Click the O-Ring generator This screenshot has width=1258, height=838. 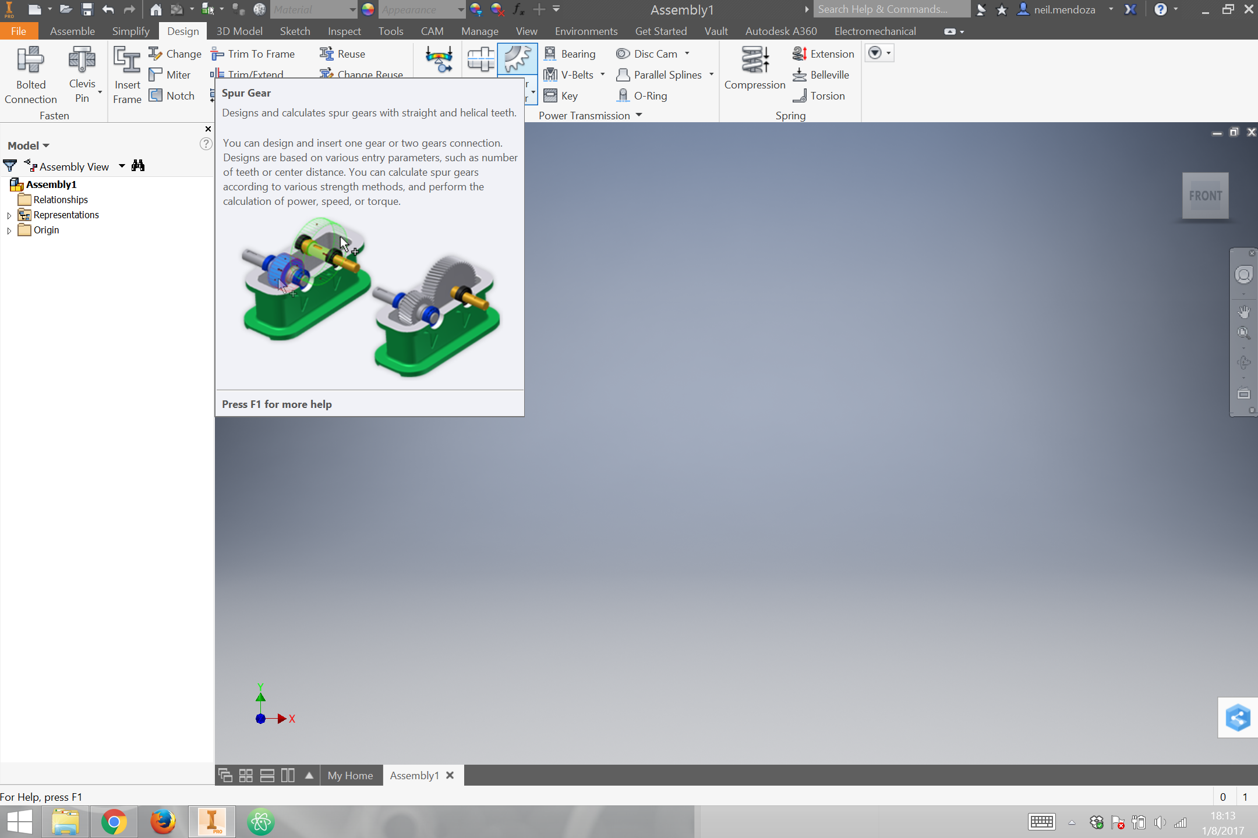click(x=642, y=95)
